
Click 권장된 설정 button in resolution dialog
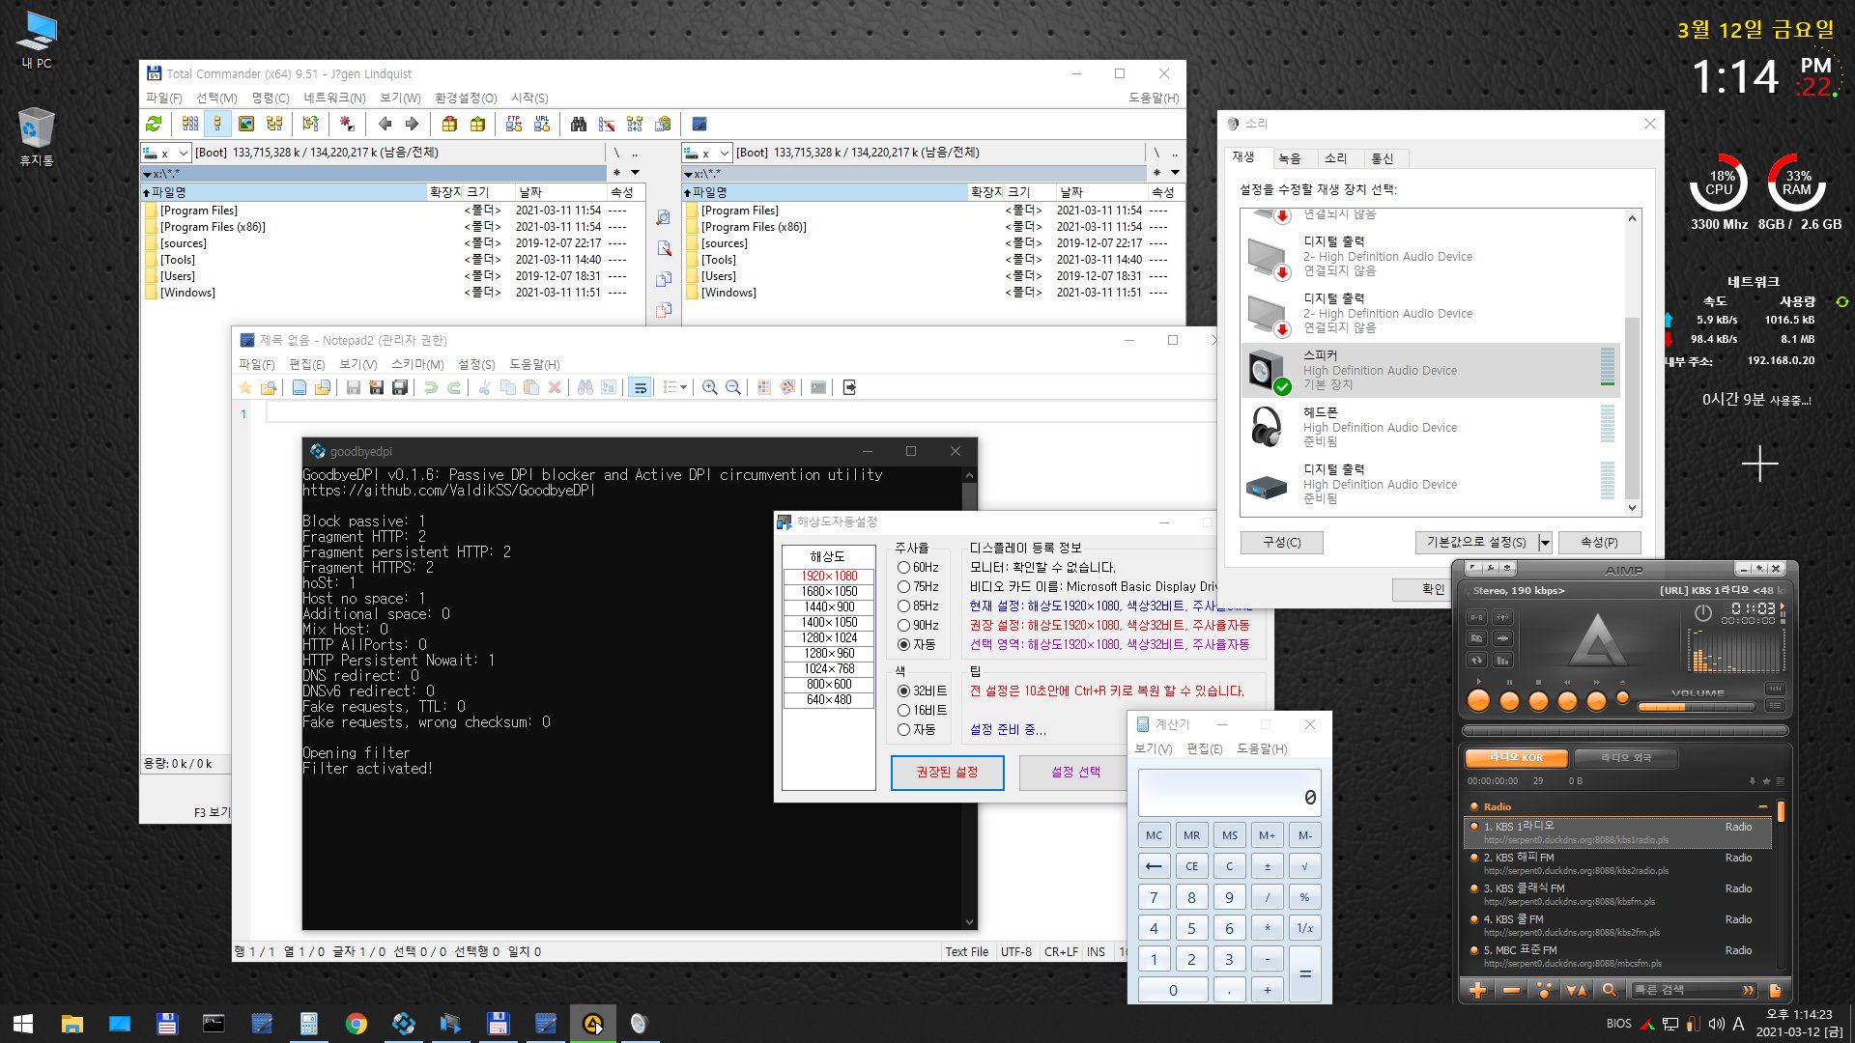tap(947, 773)
